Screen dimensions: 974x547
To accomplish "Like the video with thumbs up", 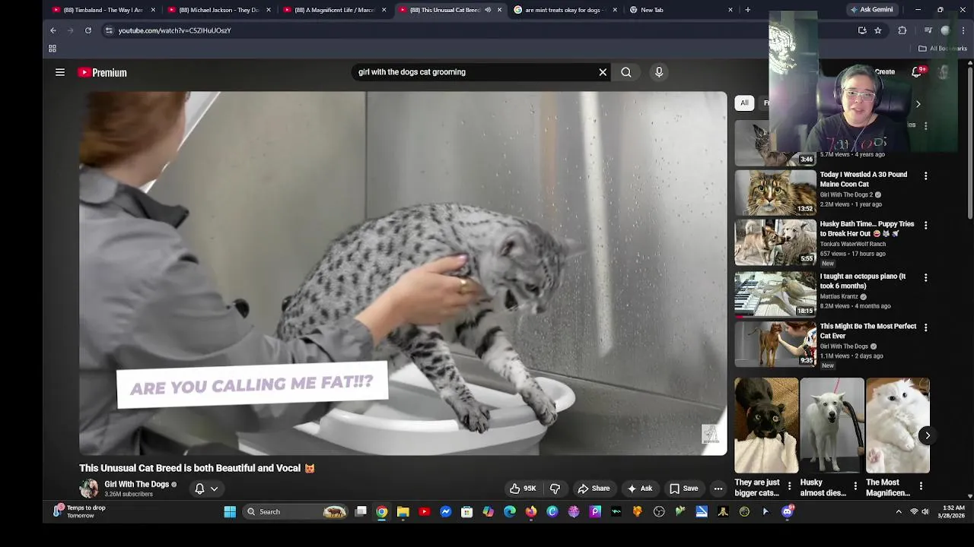I will tap(524, 489).
